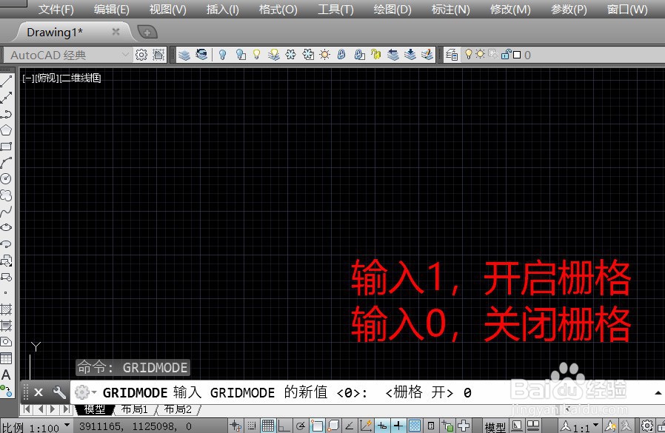The image size is (665, 433).
Task: Toggle Object Snap in status bar
Action: 317,426
